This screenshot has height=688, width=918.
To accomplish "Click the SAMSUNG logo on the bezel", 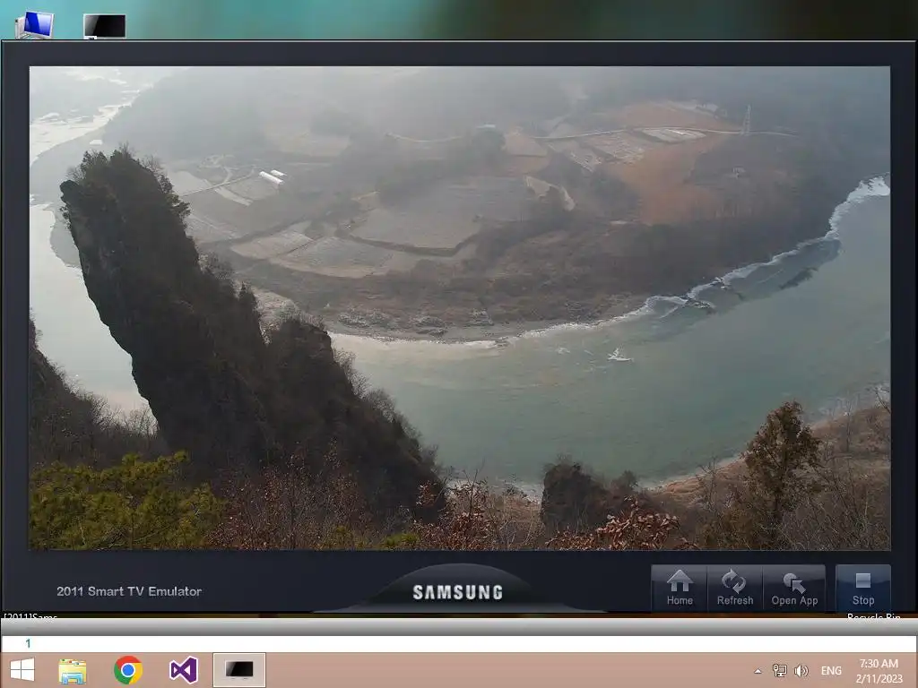I will point(458,592).
